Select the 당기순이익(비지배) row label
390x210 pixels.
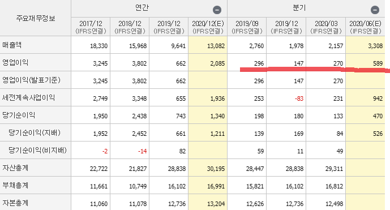point(37,151)
